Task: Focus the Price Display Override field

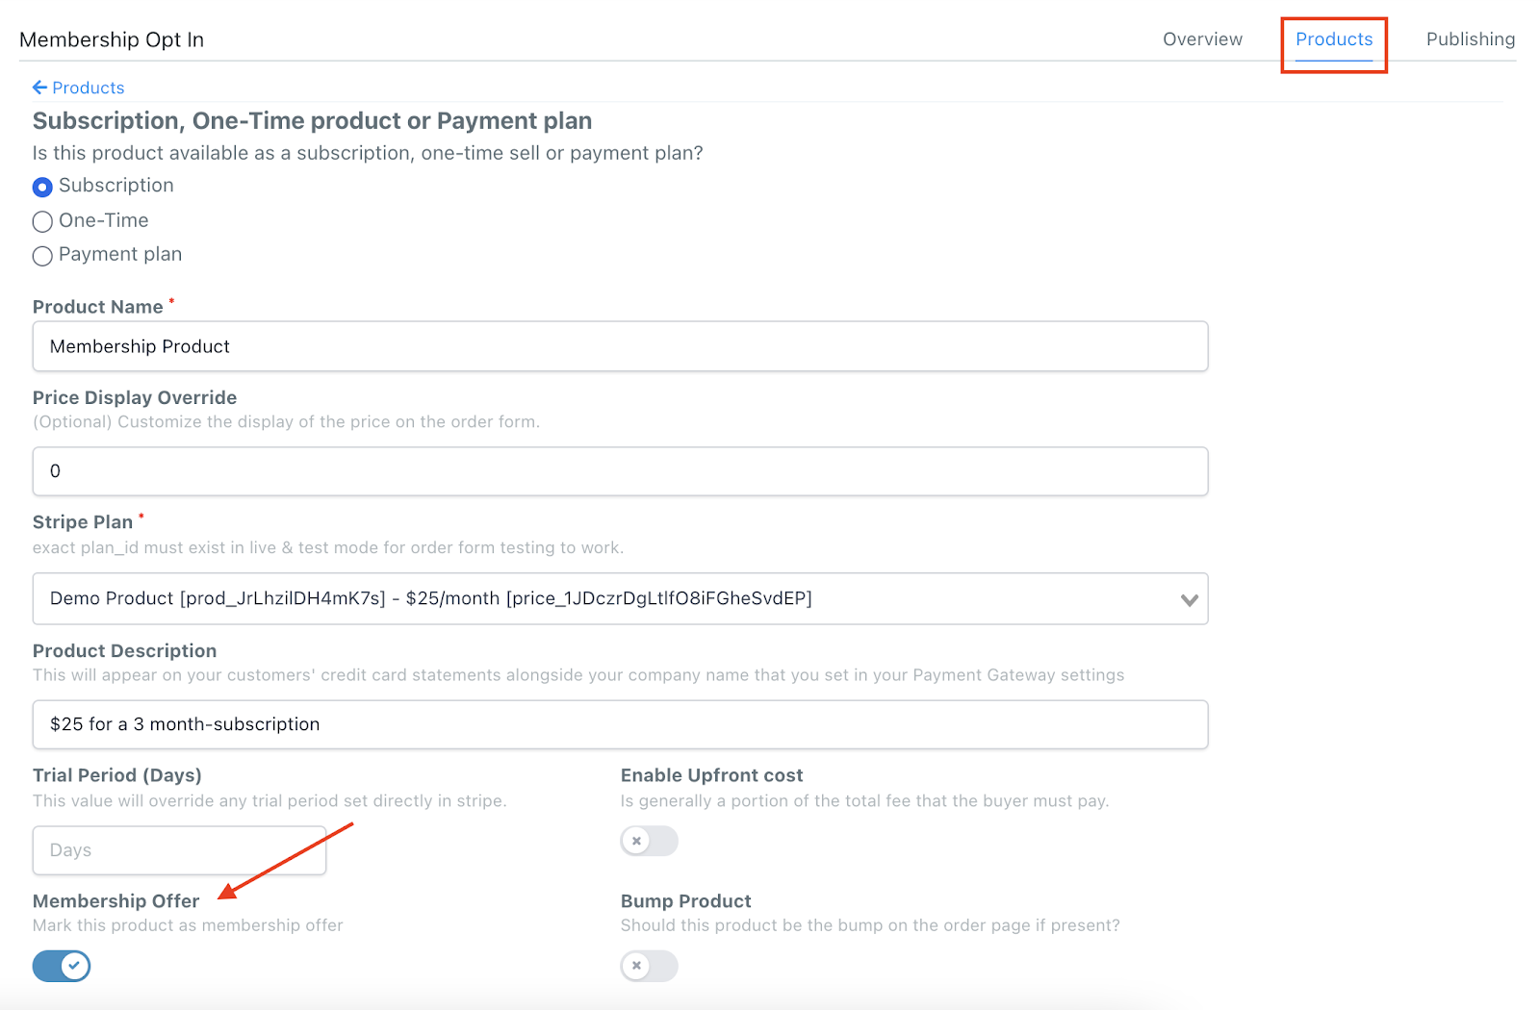Action: (620, 471)
